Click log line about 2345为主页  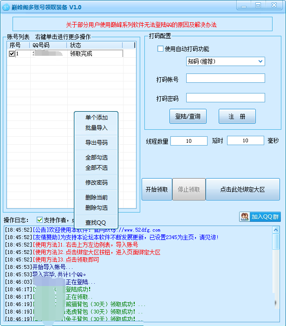tap(111, 237)
